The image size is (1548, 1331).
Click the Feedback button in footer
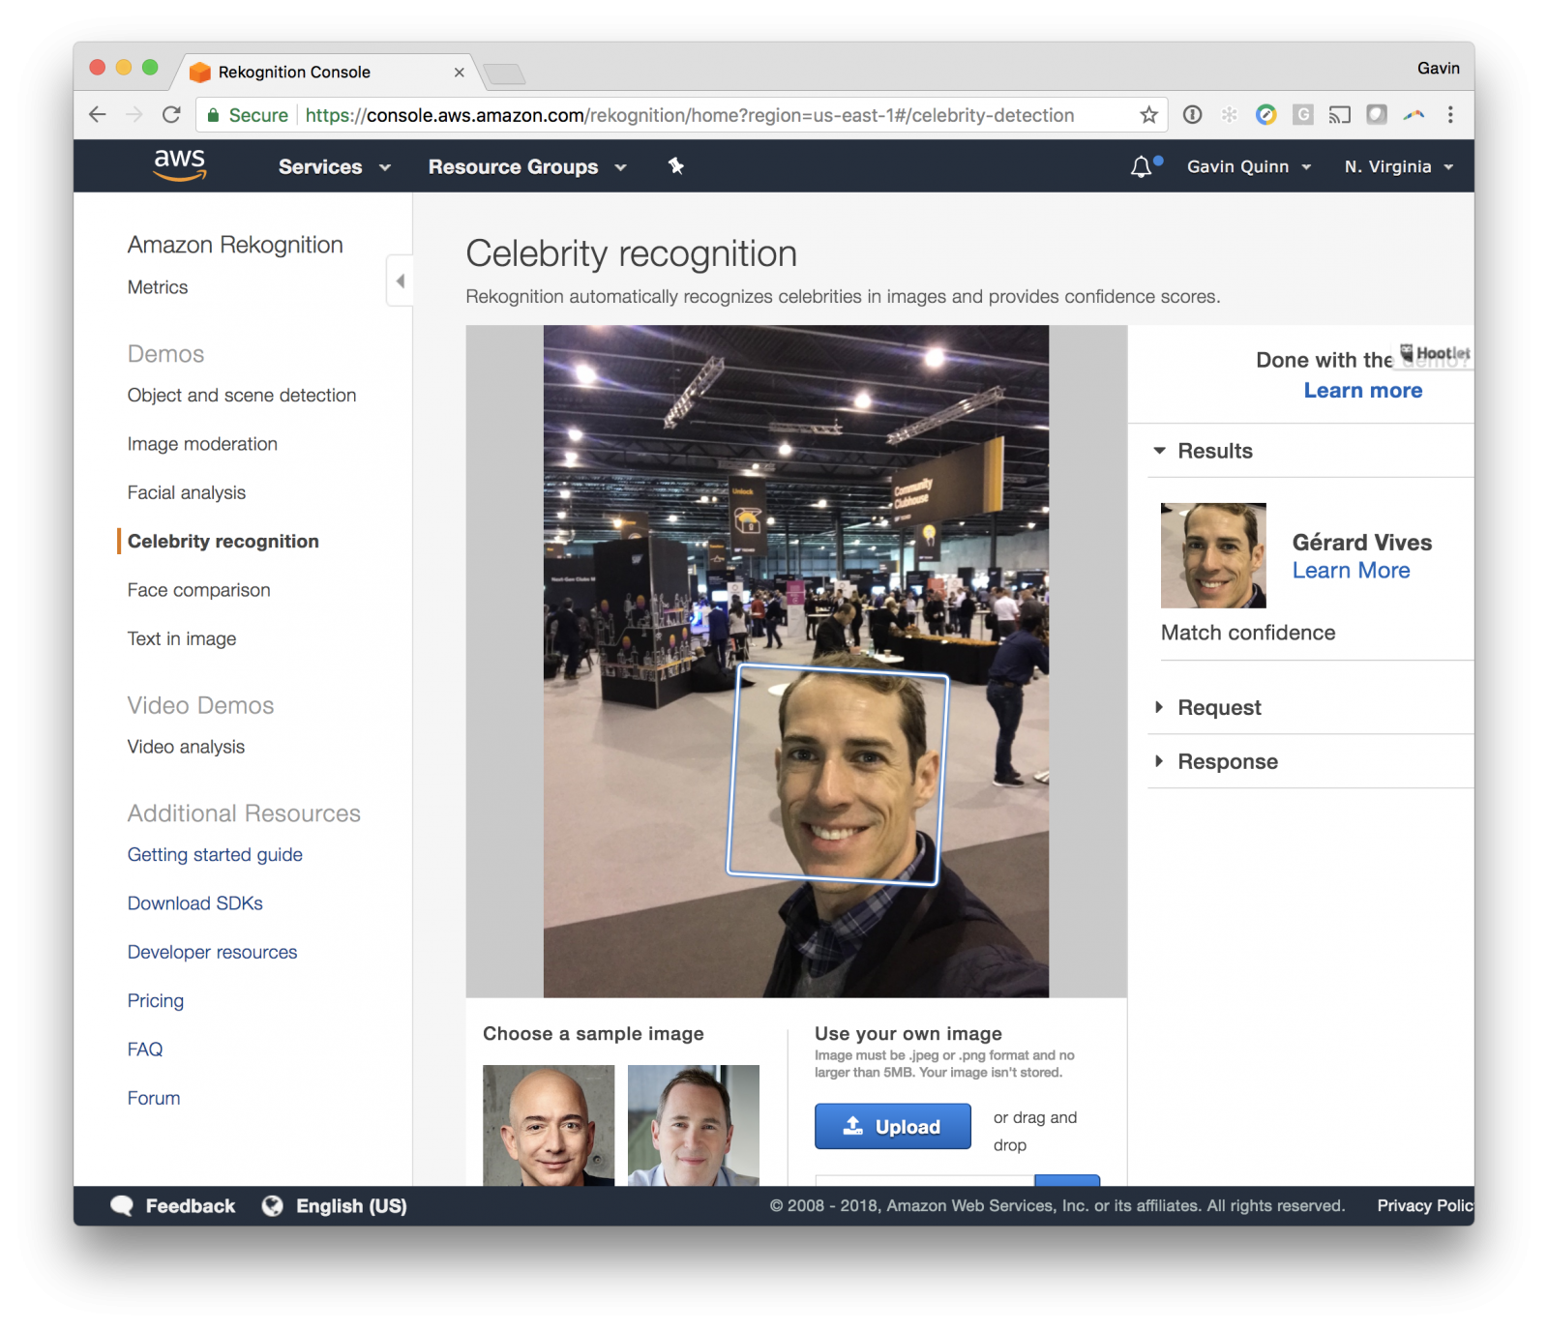[191, 1205]
